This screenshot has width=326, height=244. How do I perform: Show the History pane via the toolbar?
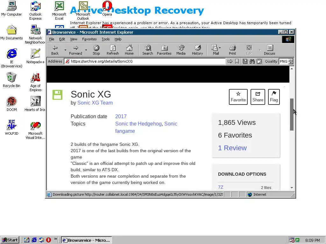tap(197, 50)
